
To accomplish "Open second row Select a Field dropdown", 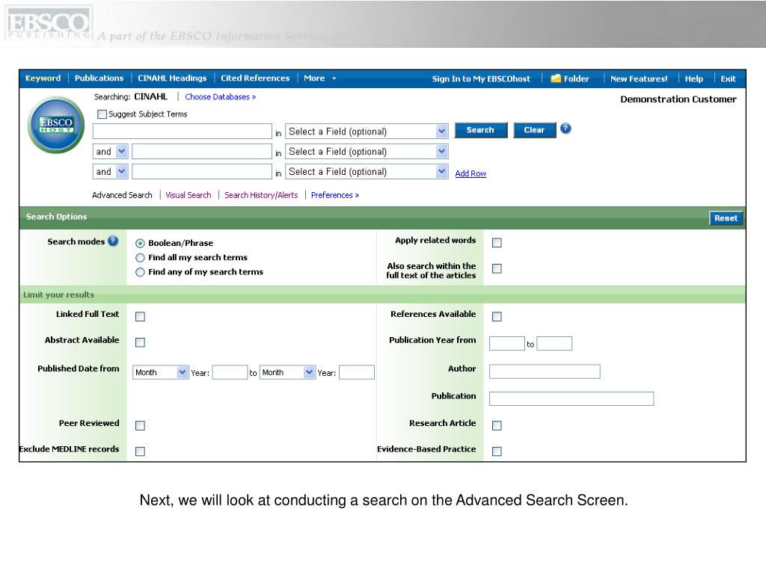I will [x=367, y=151].
